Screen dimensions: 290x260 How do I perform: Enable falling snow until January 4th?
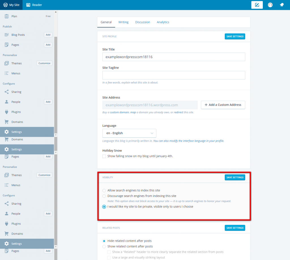coord(104,156)
